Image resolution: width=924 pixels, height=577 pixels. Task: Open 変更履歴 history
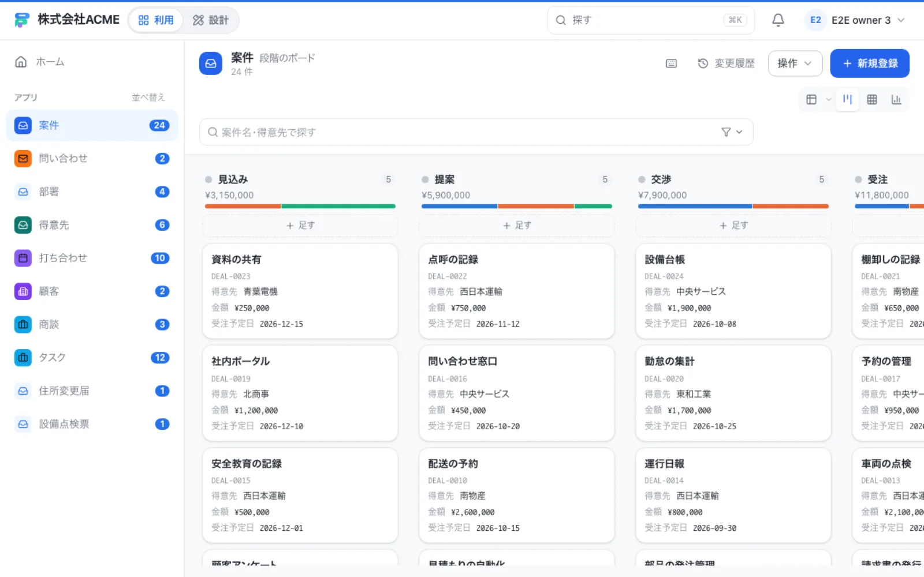(x=726, y=63)
